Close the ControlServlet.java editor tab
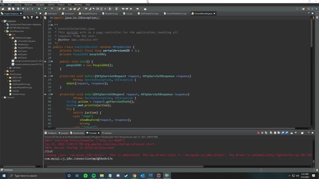Viewport: 319px width, 179px height. click(x=214, y=13)
